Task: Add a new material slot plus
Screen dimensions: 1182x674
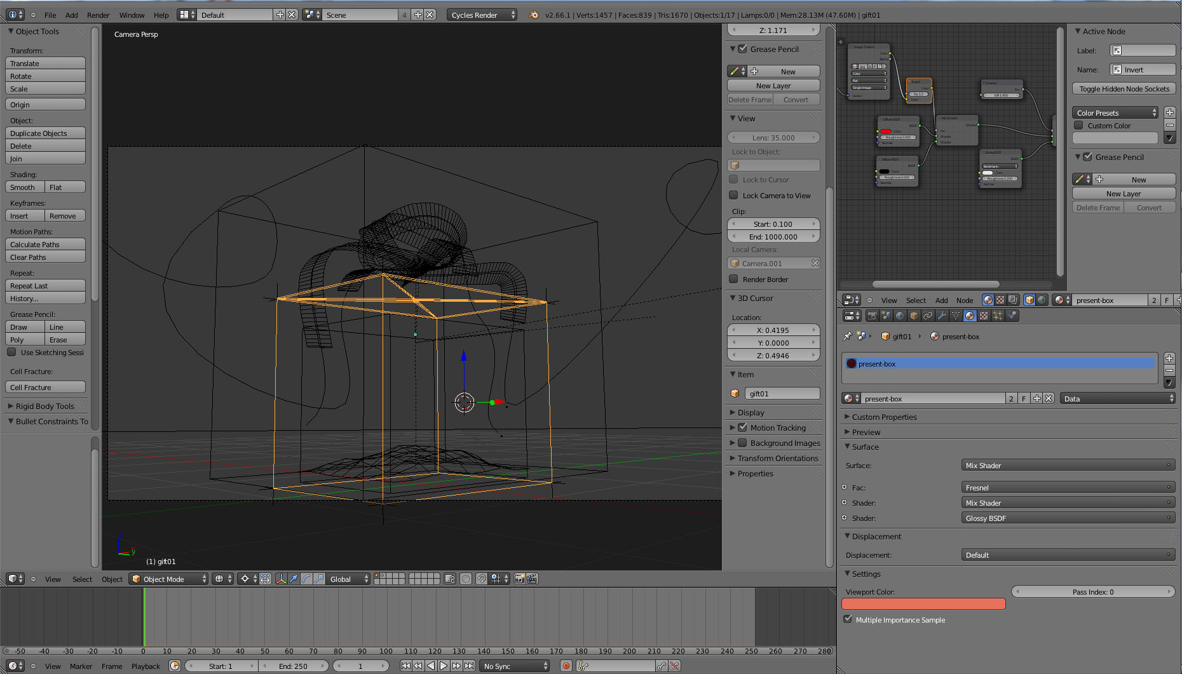Action: click(x=1169, y=358)
